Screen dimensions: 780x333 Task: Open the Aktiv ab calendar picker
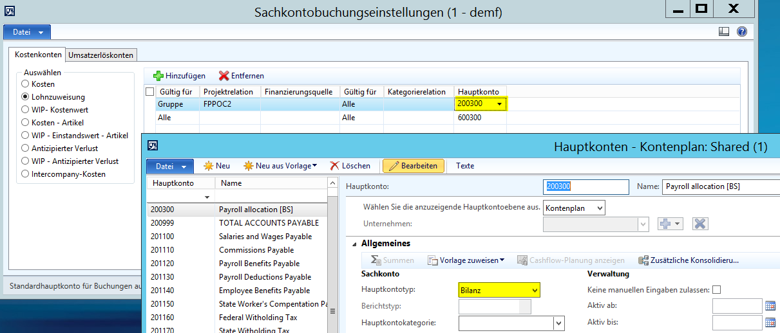(770, 306)
